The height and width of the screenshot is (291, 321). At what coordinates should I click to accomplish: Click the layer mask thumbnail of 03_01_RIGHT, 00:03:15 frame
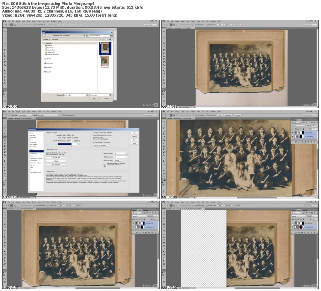tap(302, 227)
